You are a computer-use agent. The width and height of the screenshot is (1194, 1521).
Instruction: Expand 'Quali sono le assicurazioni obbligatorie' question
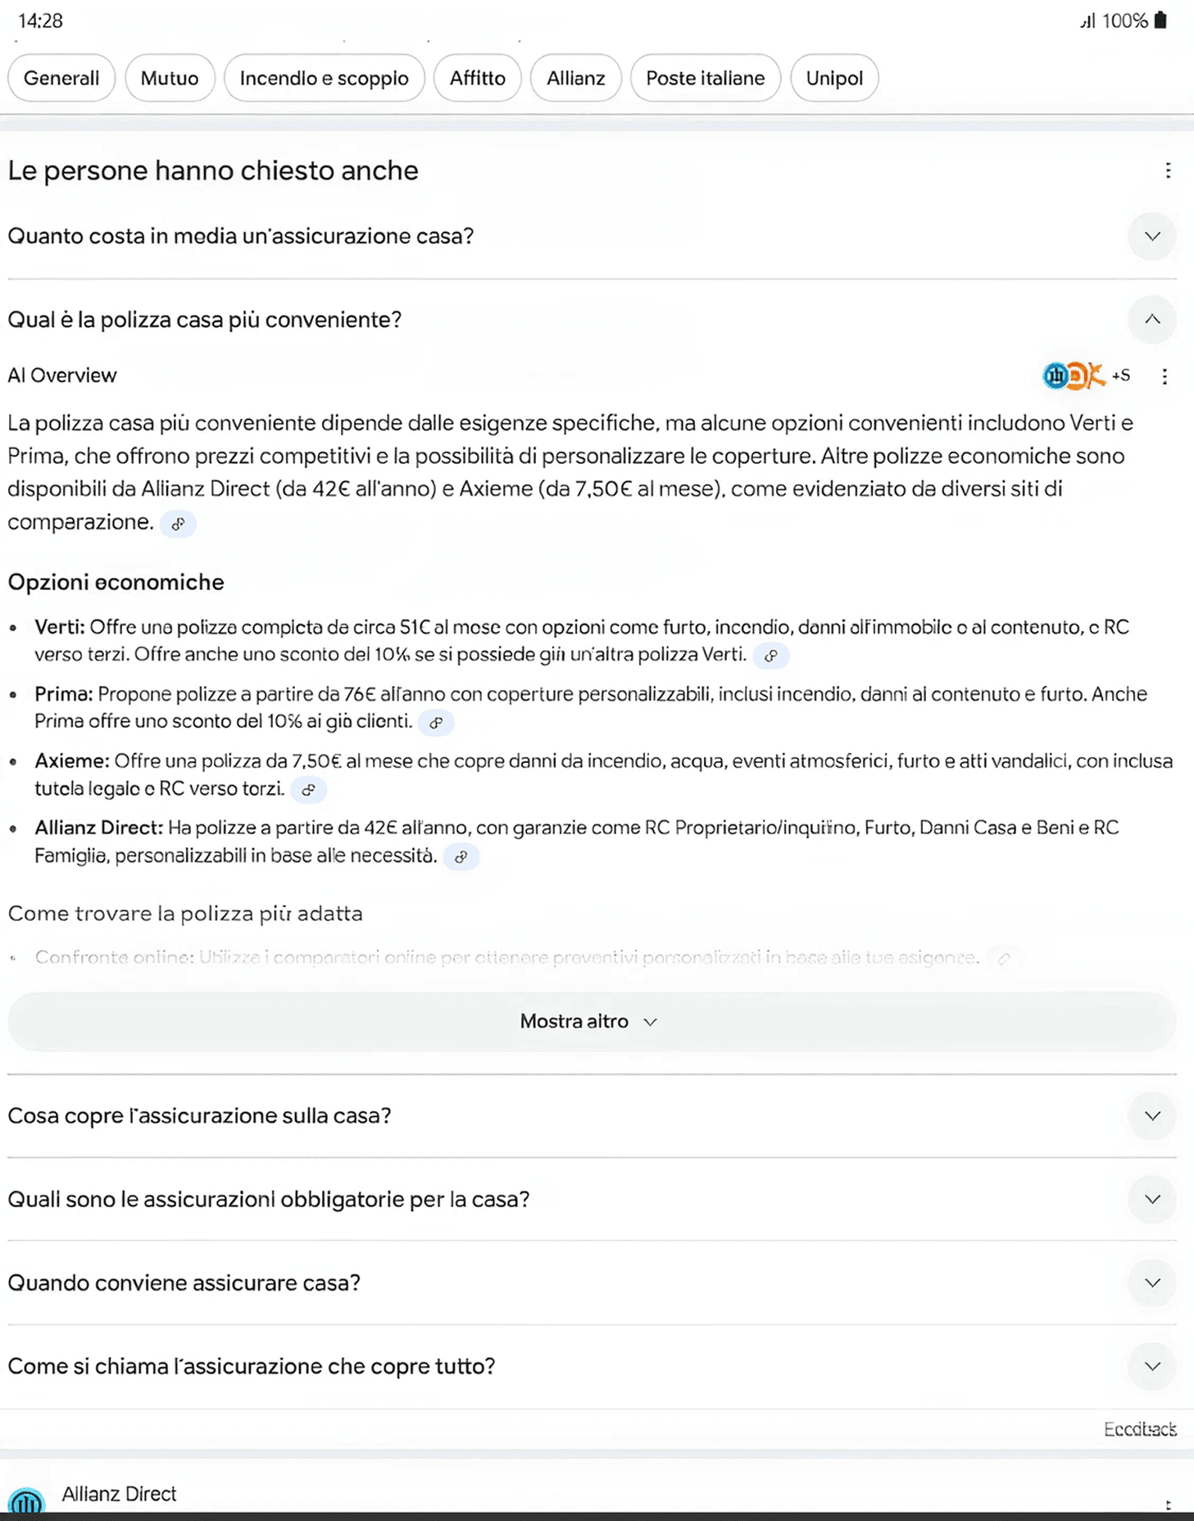tap(1151, 1200)
